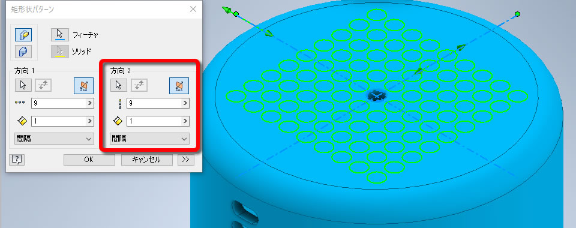Close the 矩形状パターン dialog
This screenshot has width=576, height=228.
coord(193,10)
